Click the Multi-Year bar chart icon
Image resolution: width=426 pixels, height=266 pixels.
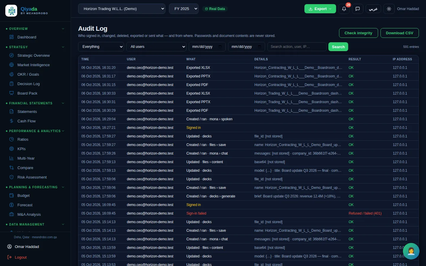coord(12,158)
